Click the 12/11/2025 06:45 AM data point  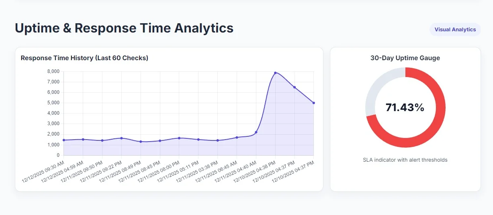pos(237,137)
